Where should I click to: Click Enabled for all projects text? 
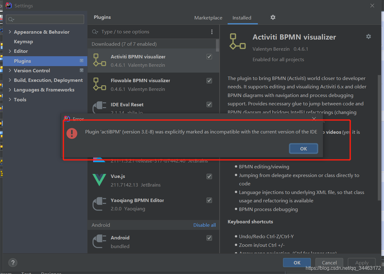(278, 59)
